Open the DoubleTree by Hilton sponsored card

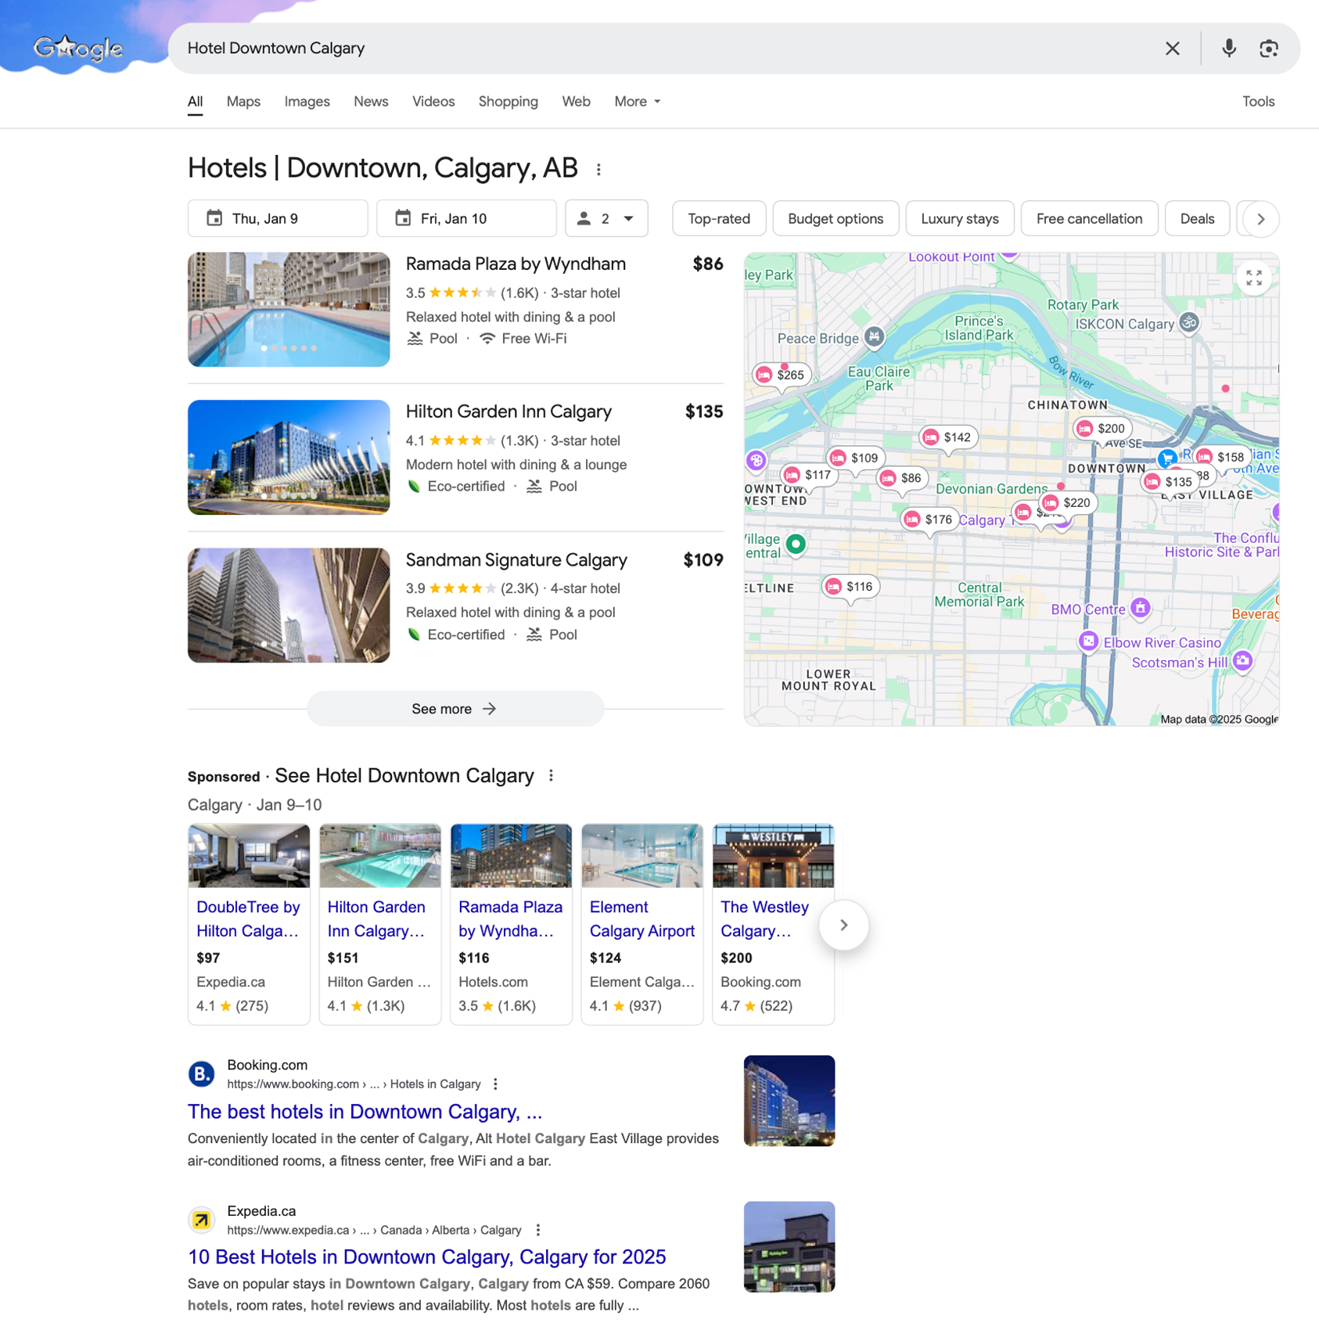click(249, 924)
